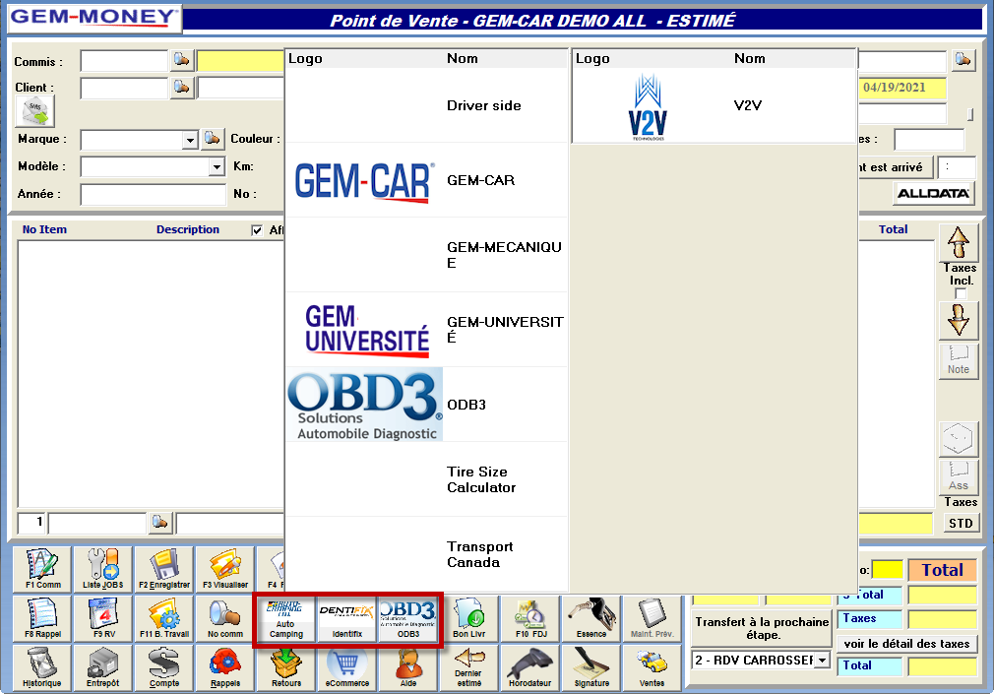Viewport: 994px width, 694px height.
Task: Click the orange Total button
Action: pyautogui.click(x=942, y=570)
